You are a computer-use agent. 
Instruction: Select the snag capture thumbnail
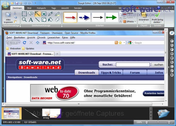coord(52,114)
